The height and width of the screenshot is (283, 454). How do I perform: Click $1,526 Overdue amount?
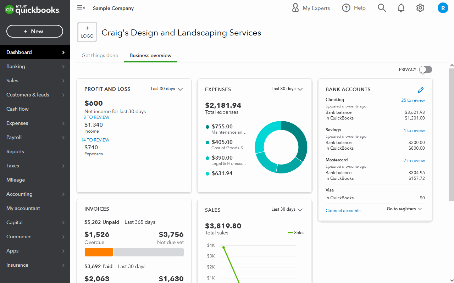click(x=97, y=234)
